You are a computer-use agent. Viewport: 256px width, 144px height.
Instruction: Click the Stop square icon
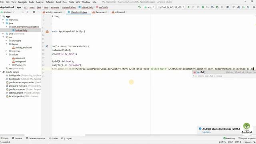tap(222, 7)
